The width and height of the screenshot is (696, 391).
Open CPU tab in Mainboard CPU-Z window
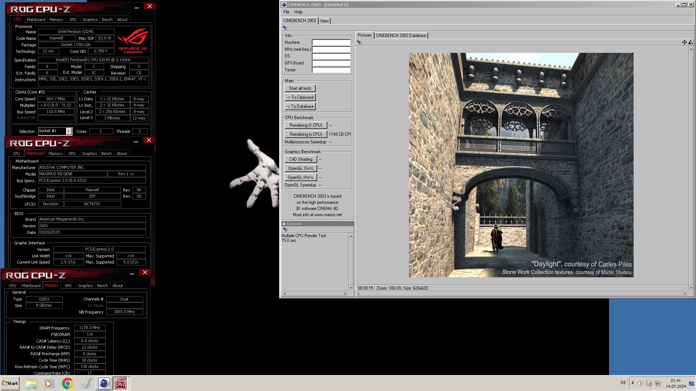(16, 154)
